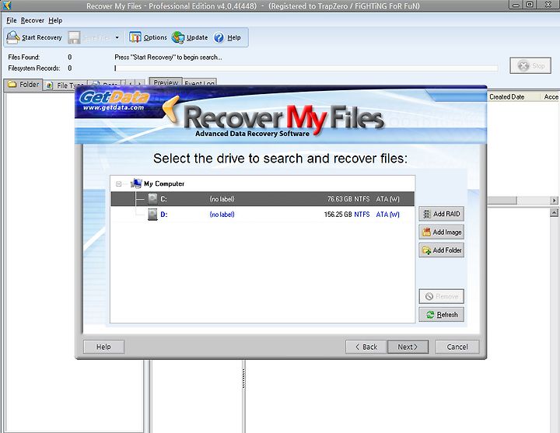
Task: Click the Add RAID icon
Action: tap(427, 214)
